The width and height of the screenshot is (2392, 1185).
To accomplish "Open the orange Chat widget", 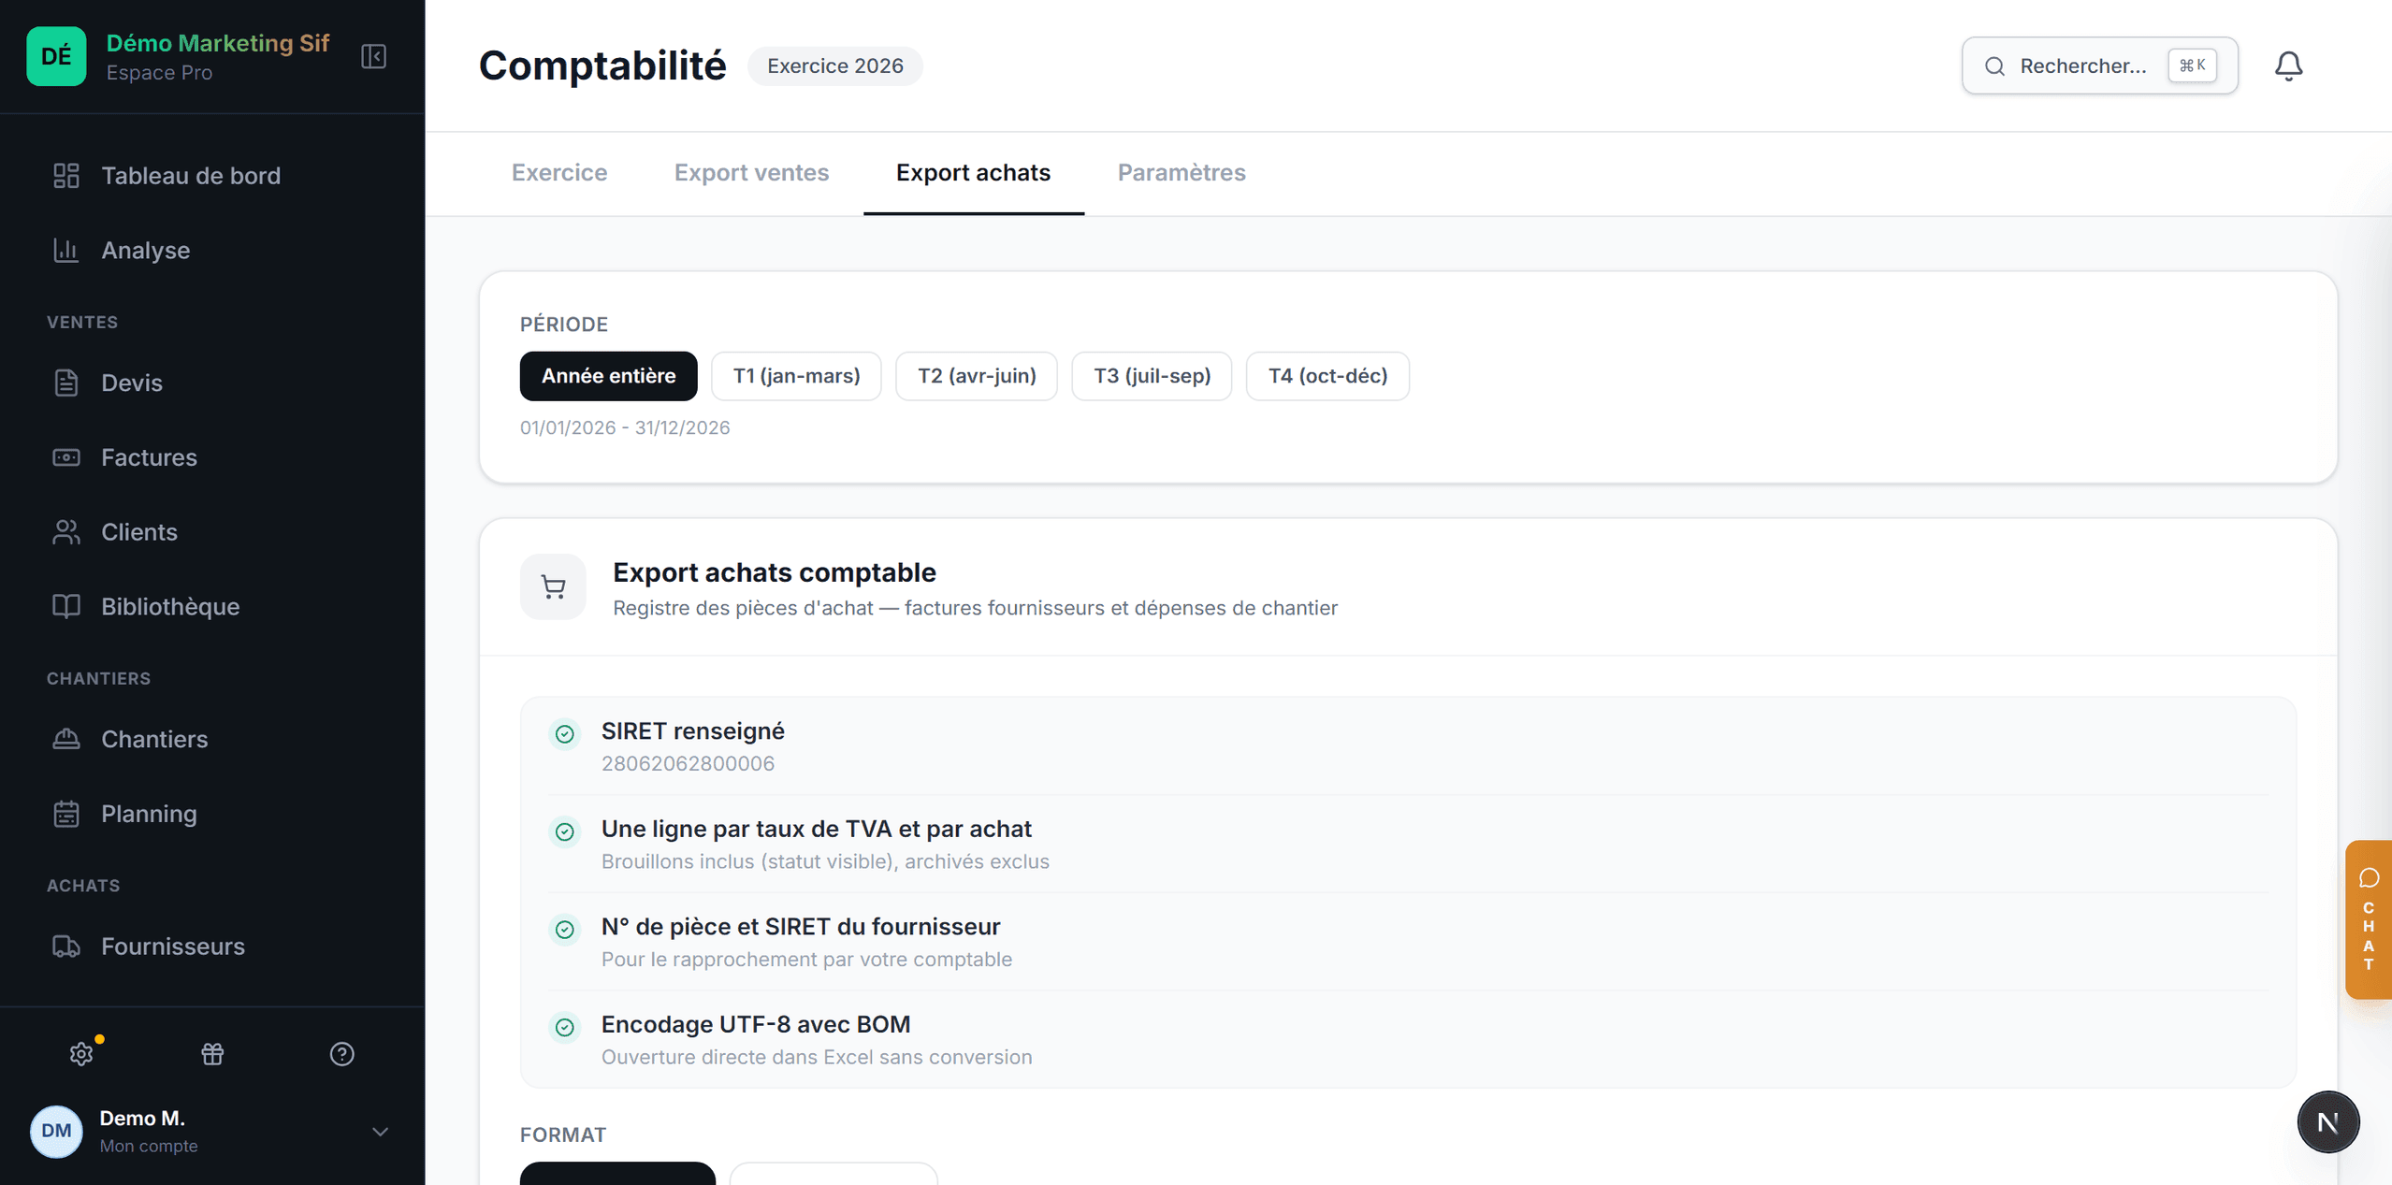I will point(2368,919).
